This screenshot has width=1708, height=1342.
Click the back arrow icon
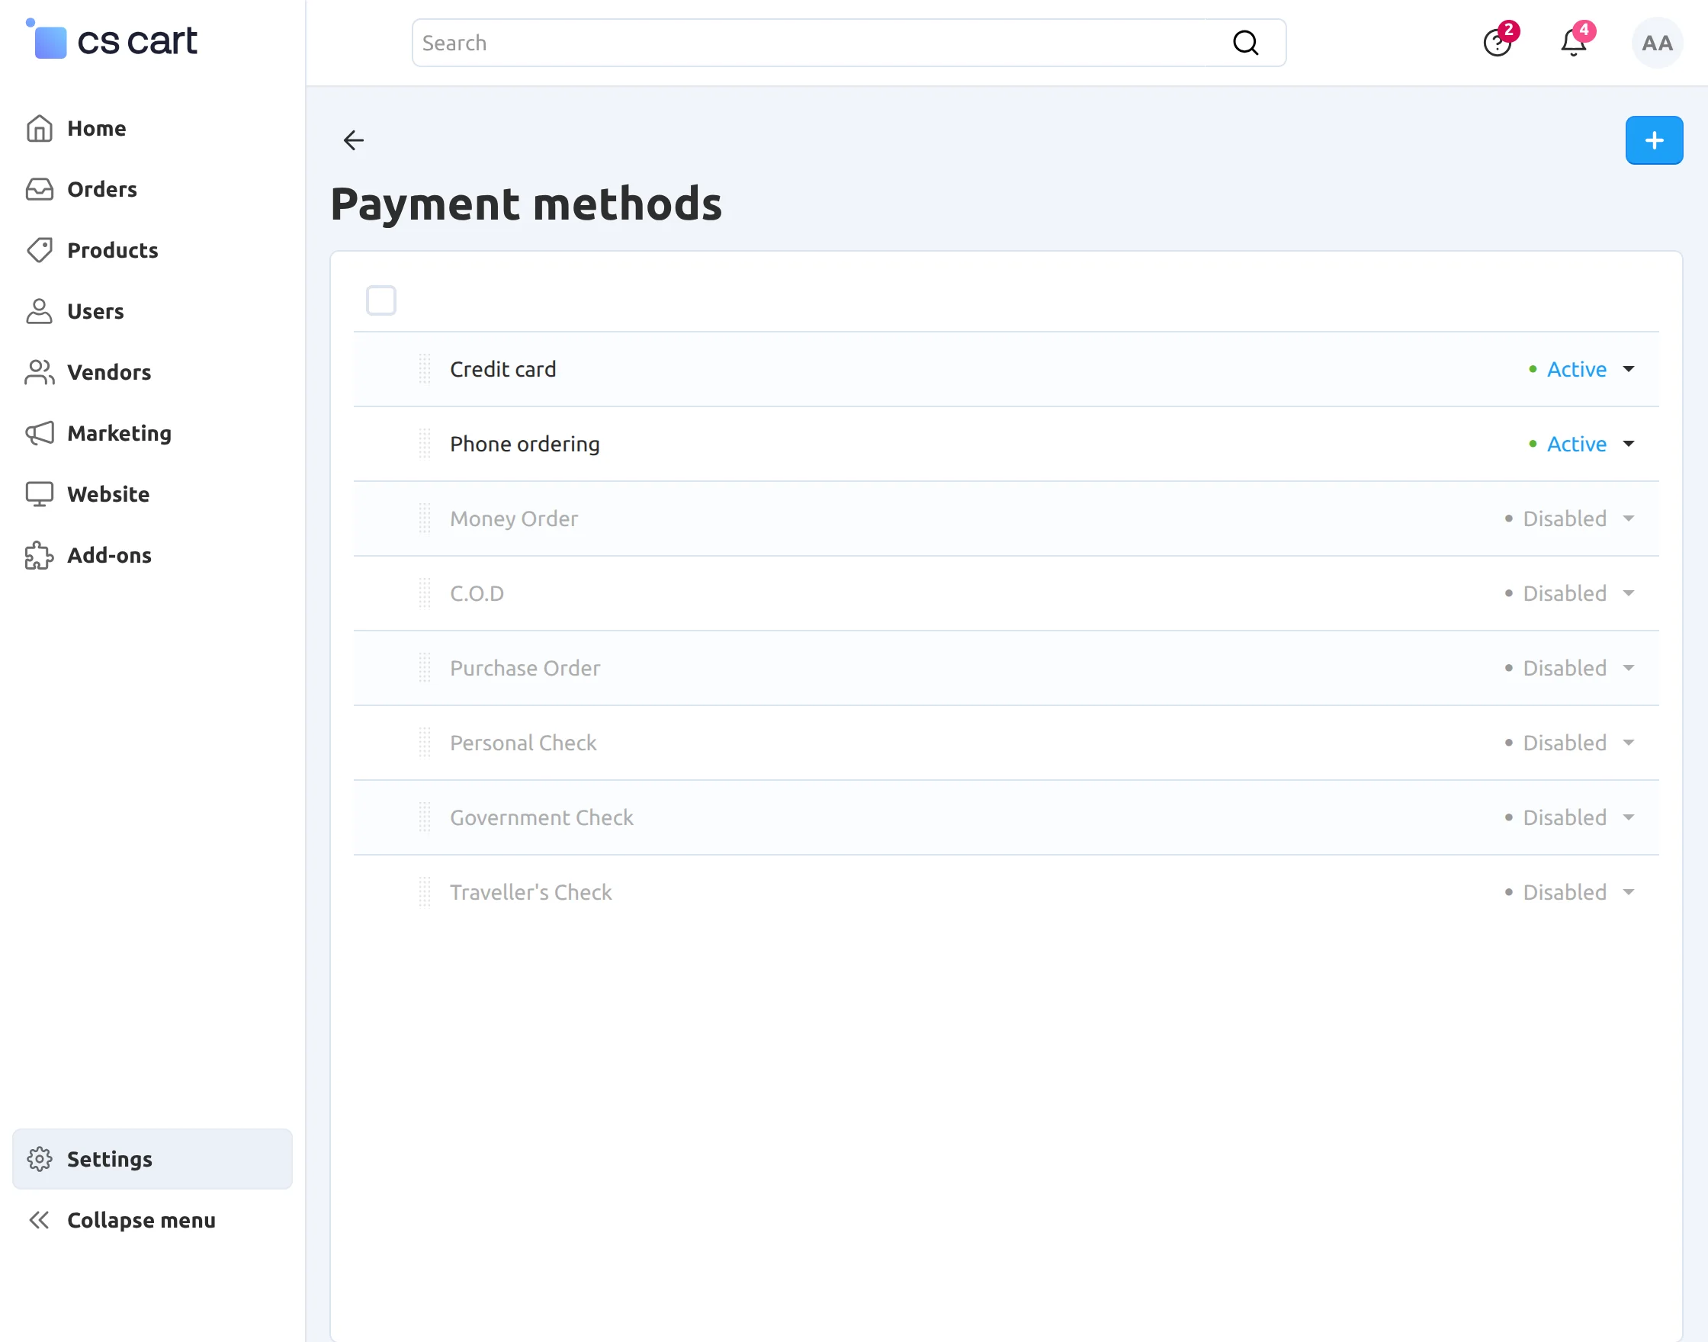point(354,140)
